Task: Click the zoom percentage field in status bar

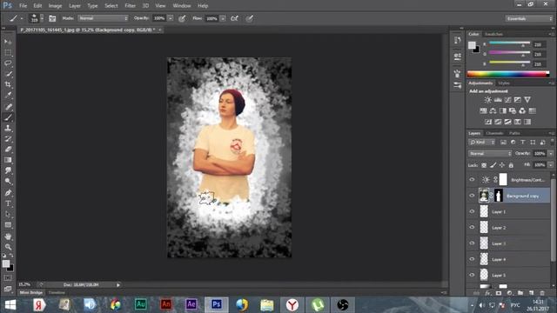Action: 25,284
